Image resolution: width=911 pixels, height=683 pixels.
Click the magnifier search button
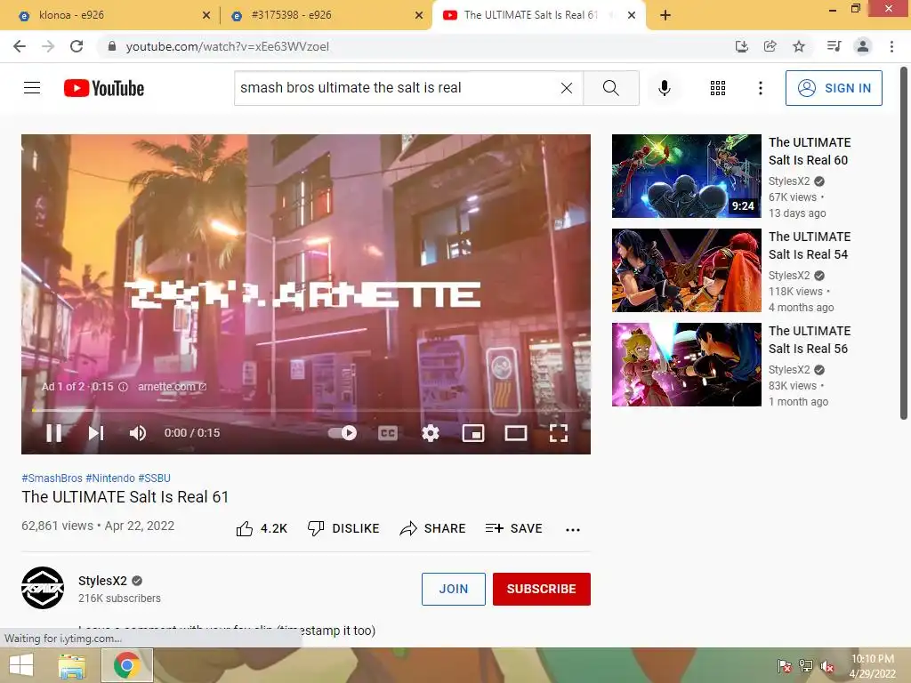tap(610, 88)
